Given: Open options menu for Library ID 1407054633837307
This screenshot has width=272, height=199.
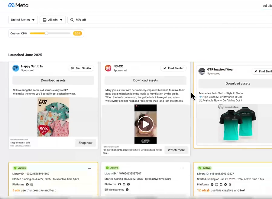Looking at the screenshot, I should [182, 168].
